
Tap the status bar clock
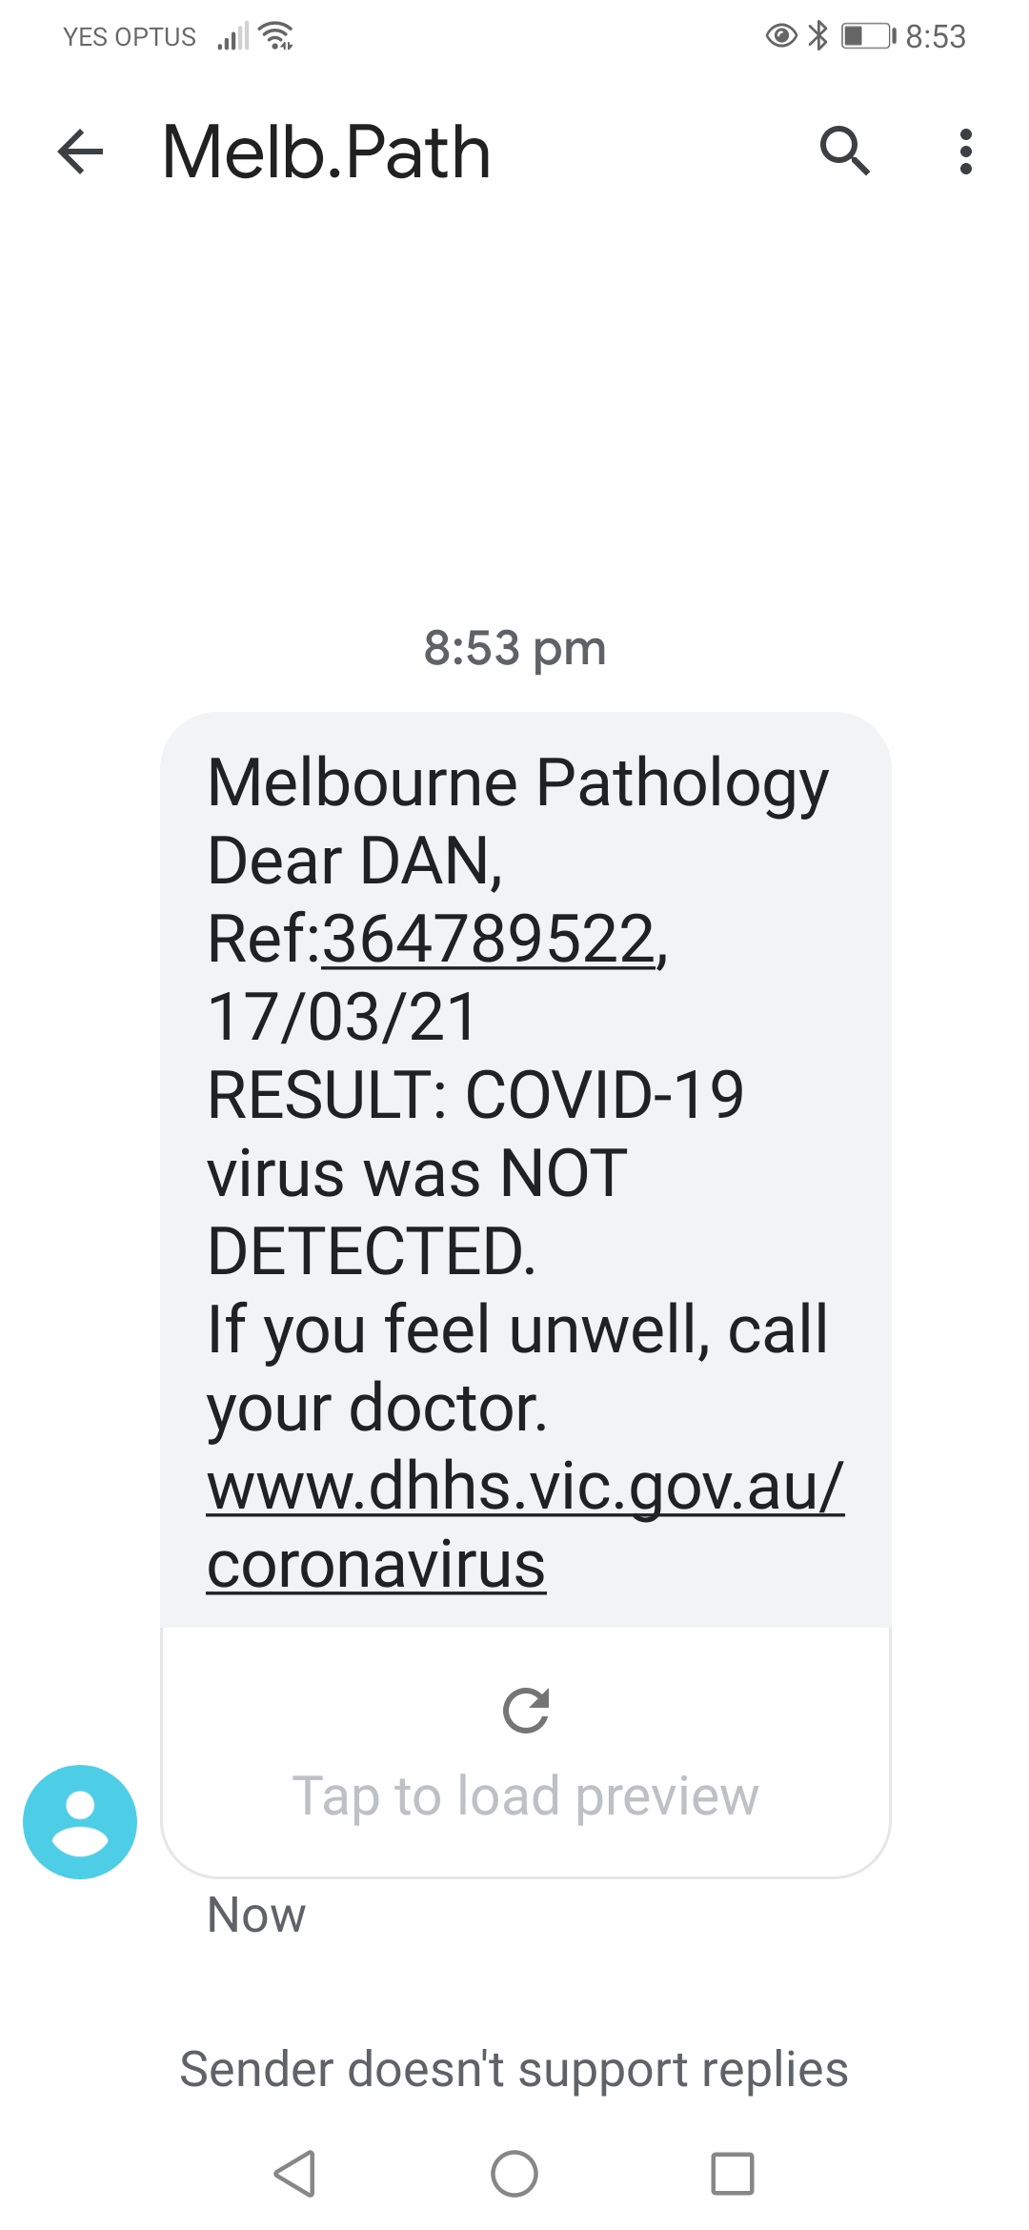coord(936,36)
